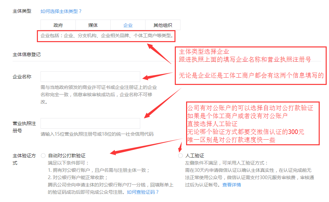The height and width of the screenshot is (202, 329).
Task: Switch to the 媒体 tab
Action: point(93,25)
